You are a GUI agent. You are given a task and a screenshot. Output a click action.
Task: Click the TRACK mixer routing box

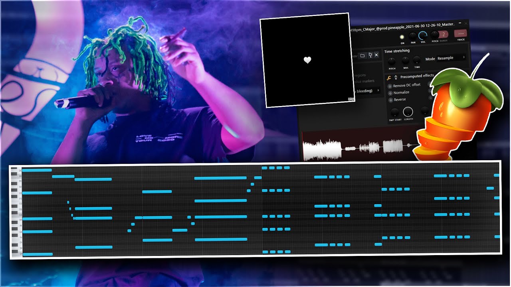pyautogui.click(x=461, y=33)
